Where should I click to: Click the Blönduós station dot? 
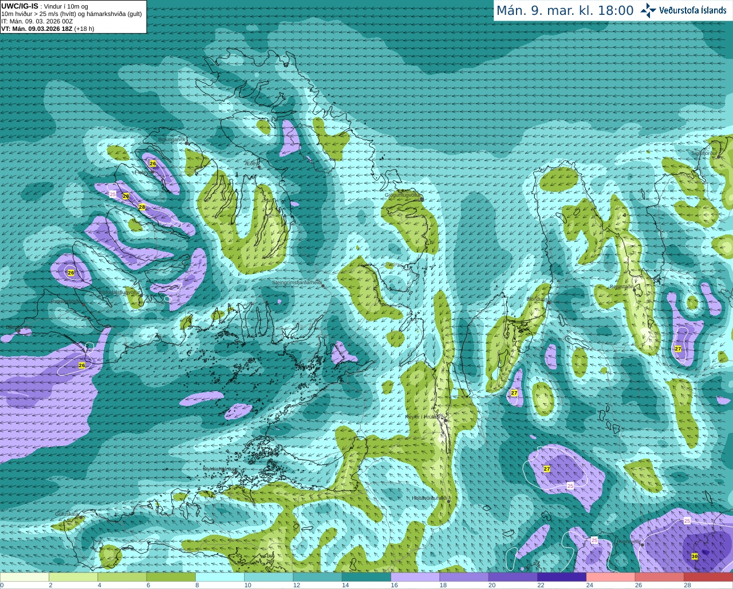point(549,304)
